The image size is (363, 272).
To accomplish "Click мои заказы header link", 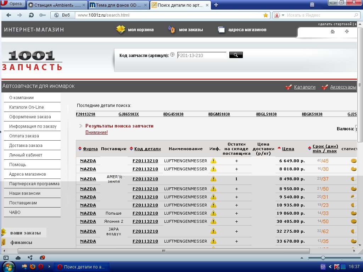I will pyautogui.click(x=191, y=30).
